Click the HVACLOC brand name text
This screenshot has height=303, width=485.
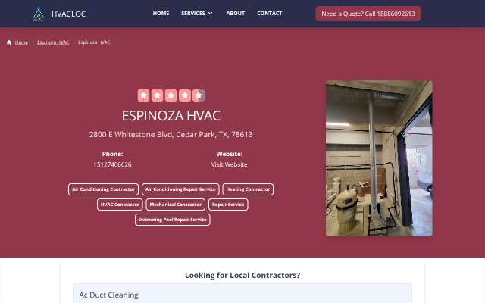(x=69, y=14)
